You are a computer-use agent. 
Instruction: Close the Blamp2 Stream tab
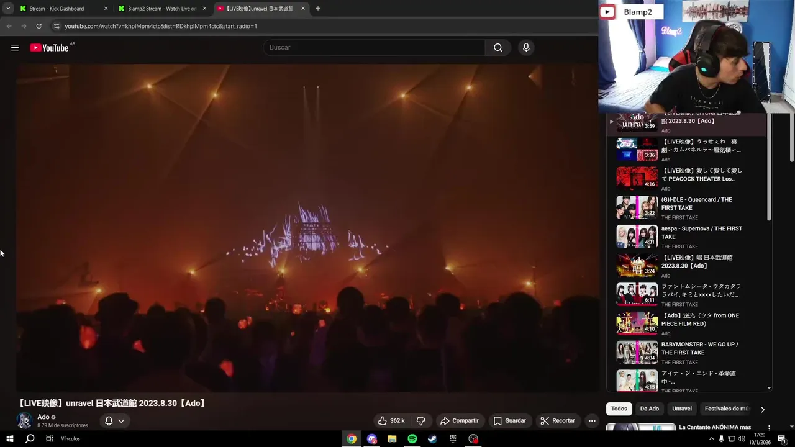click(204, 9)
